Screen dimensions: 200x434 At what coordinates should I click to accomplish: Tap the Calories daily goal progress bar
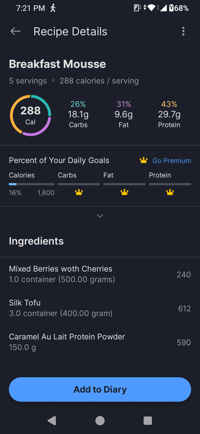point(32,184)
